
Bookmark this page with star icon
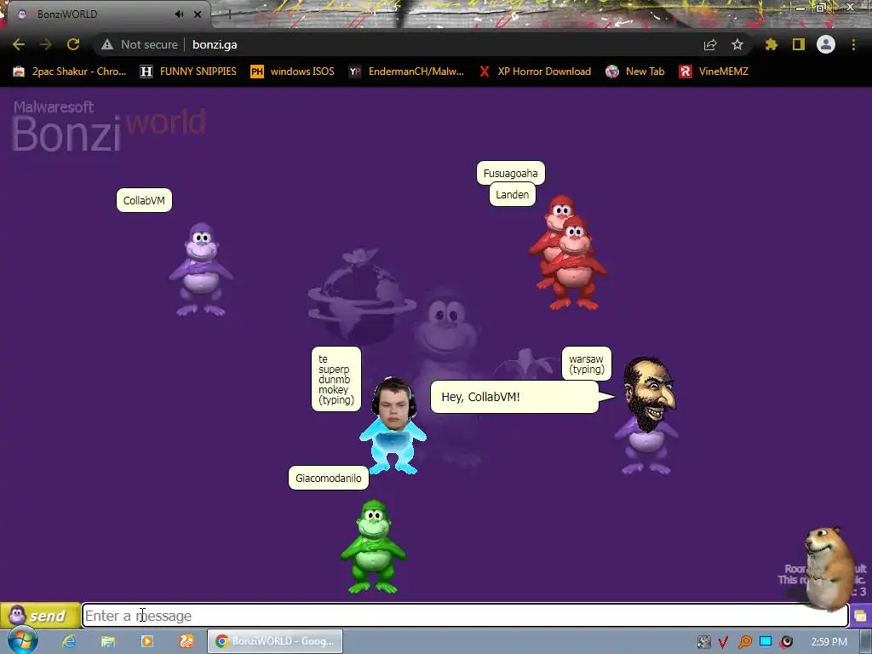pyautogui.click(x=737, y=44)
